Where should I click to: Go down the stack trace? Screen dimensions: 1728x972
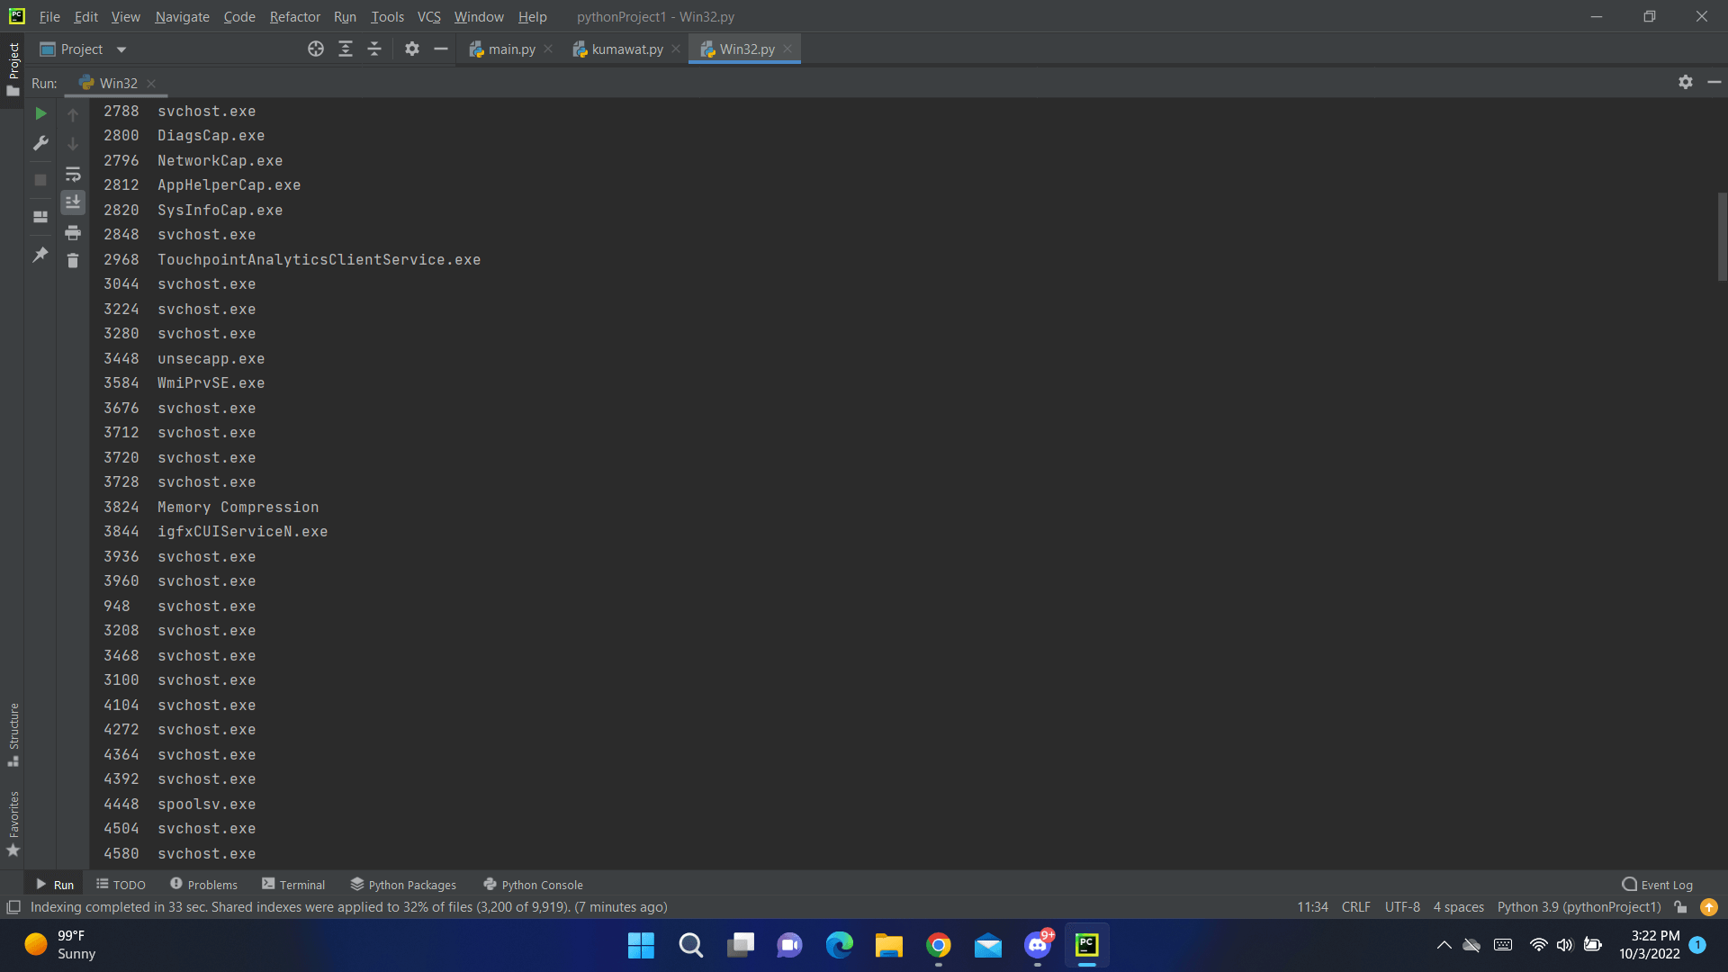click(73, 144)
